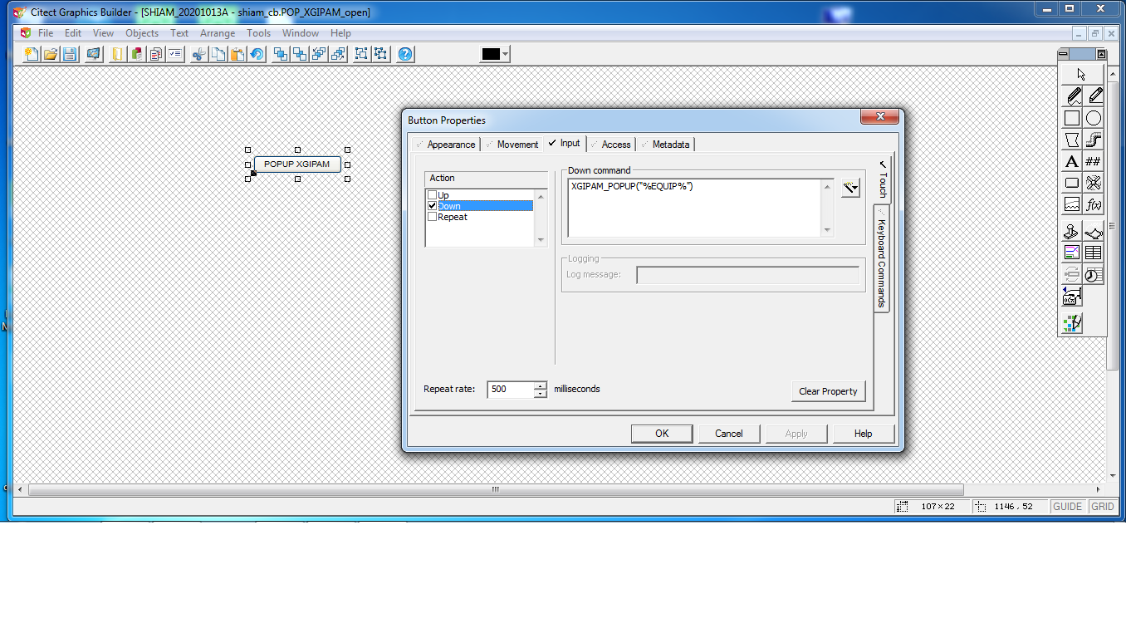
Task: Select the Ellipse tool in toolbox
Action: tap(1094, 118)
